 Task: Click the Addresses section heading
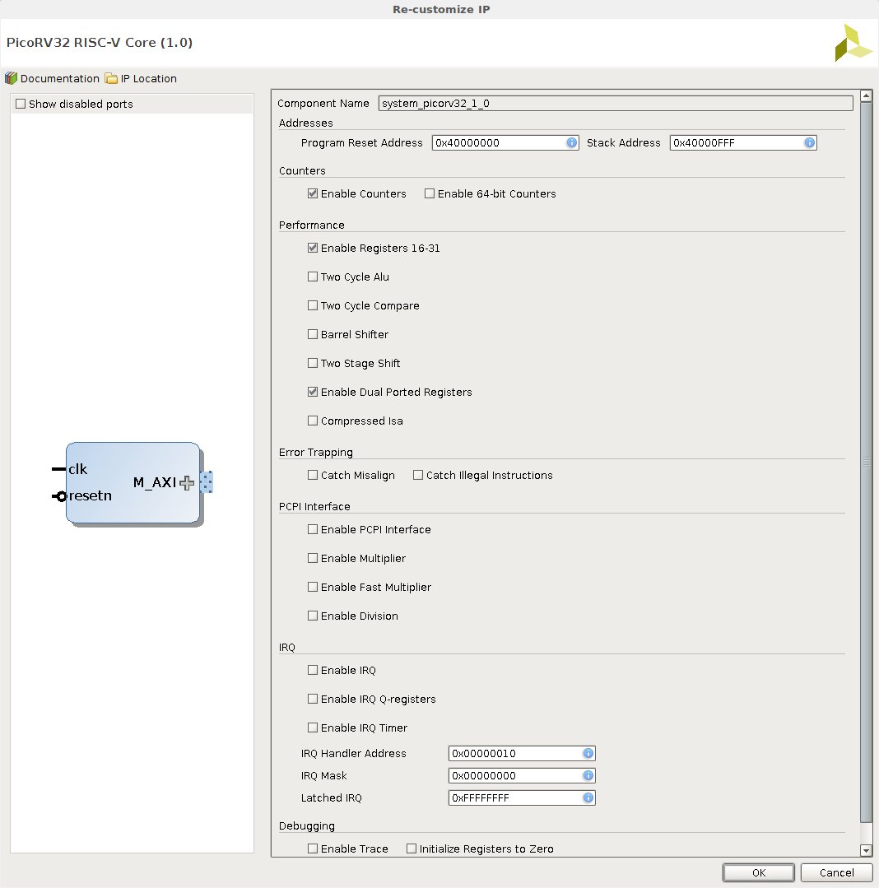click(x=306, y=123)
